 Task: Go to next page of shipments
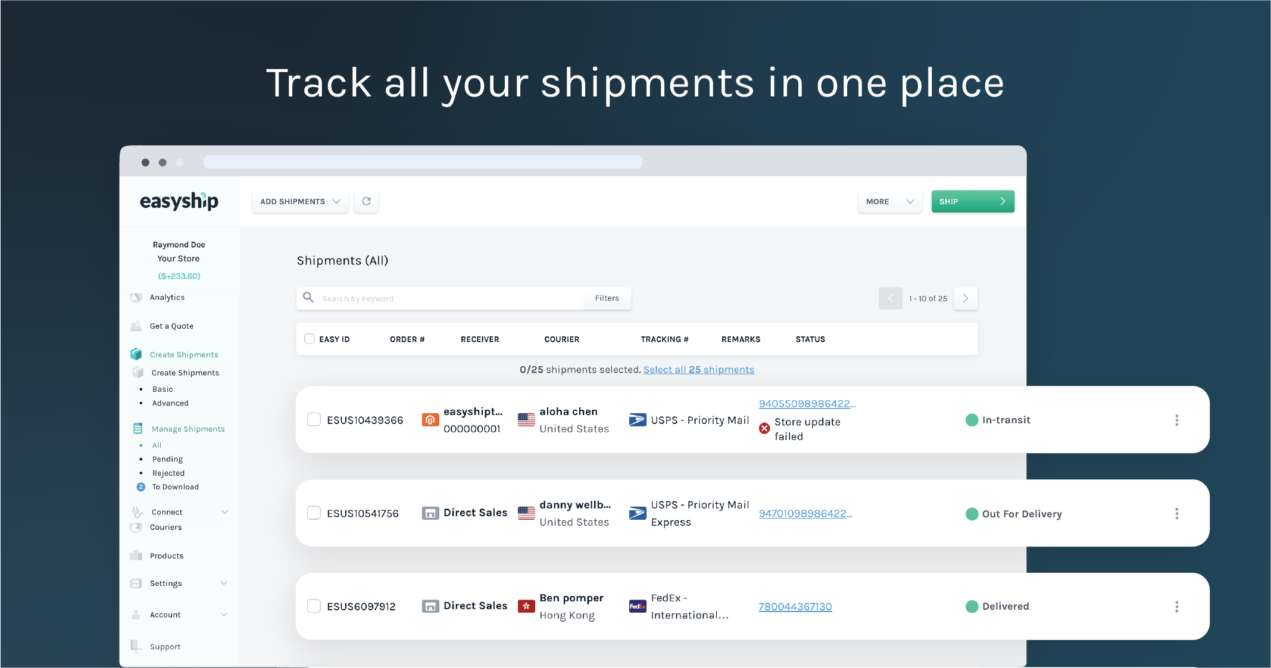[x=966, y=298]
